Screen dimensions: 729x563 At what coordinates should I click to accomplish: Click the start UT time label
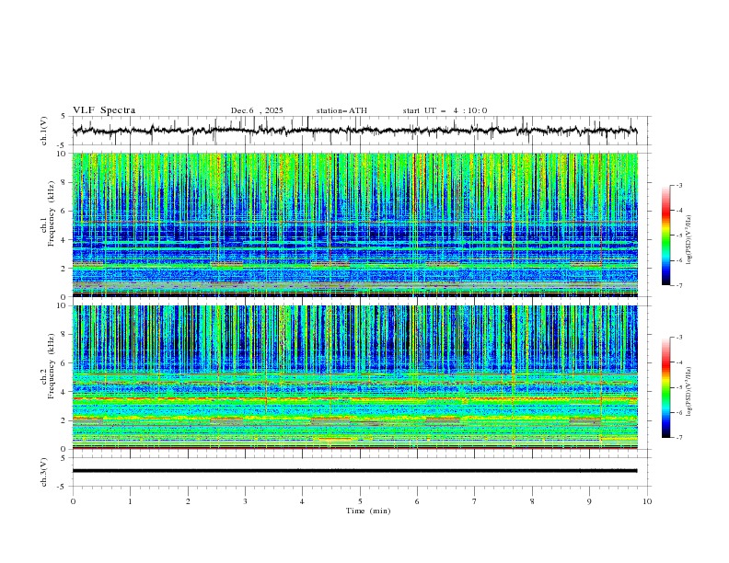pyautogui.click(x=445, y=110)
